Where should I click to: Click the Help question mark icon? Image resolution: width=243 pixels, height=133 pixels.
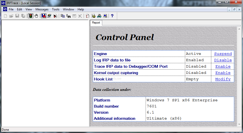coord(112,16)
